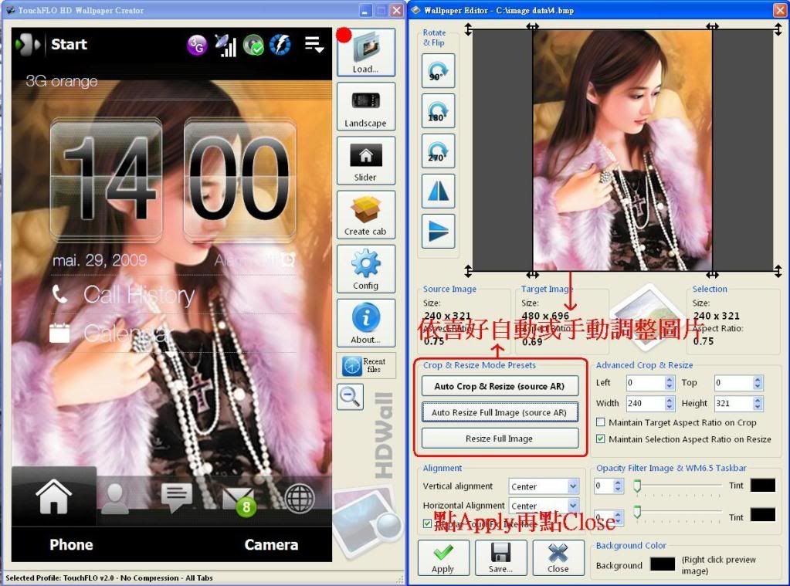
Task: Click the Height crop value field
Action: click(x=734, y=403)
